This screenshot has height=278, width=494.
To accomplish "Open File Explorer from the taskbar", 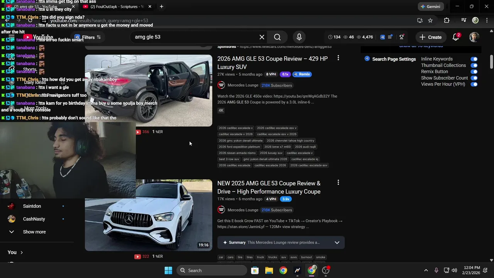I will point(269,270).
